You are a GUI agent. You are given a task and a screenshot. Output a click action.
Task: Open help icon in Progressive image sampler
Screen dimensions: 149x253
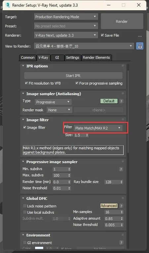(x=121, y=169)
